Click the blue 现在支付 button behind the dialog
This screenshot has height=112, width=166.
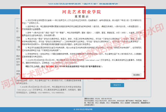[117, 85]
